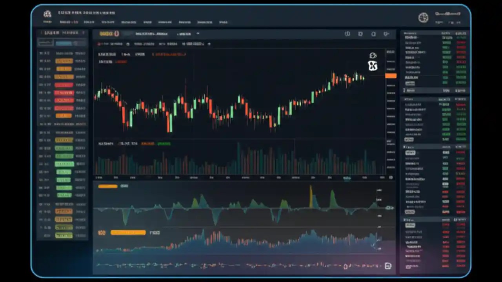Click the first layout icon in the chart toolbar

pyautogui.click(x=347, y=34)
